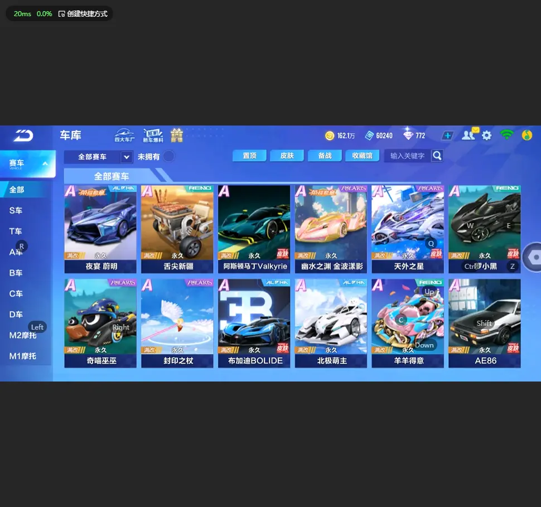
Task: Click the magnifier search icon
Action: pyautogui.click(x=437, y=156)
